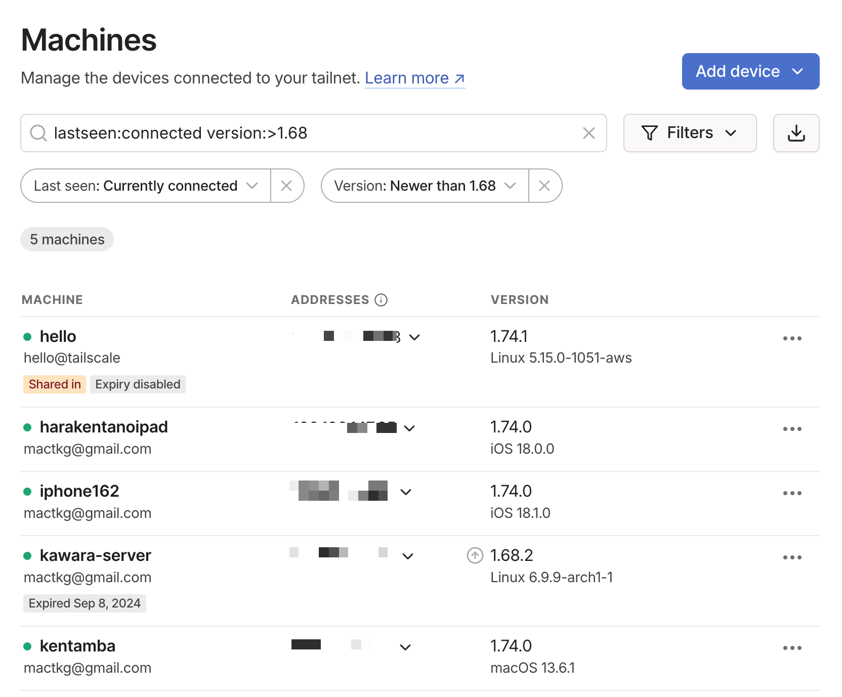Open the three-dot menu for kentamba

(792, 648)
